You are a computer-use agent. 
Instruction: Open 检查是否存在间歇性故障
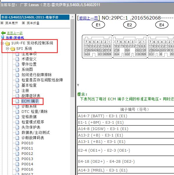(42, 80)
